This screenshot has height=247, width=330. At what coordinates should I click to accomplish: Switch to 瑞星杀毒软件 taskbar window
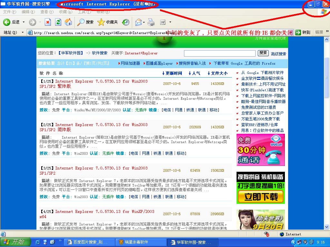point(141,242)
